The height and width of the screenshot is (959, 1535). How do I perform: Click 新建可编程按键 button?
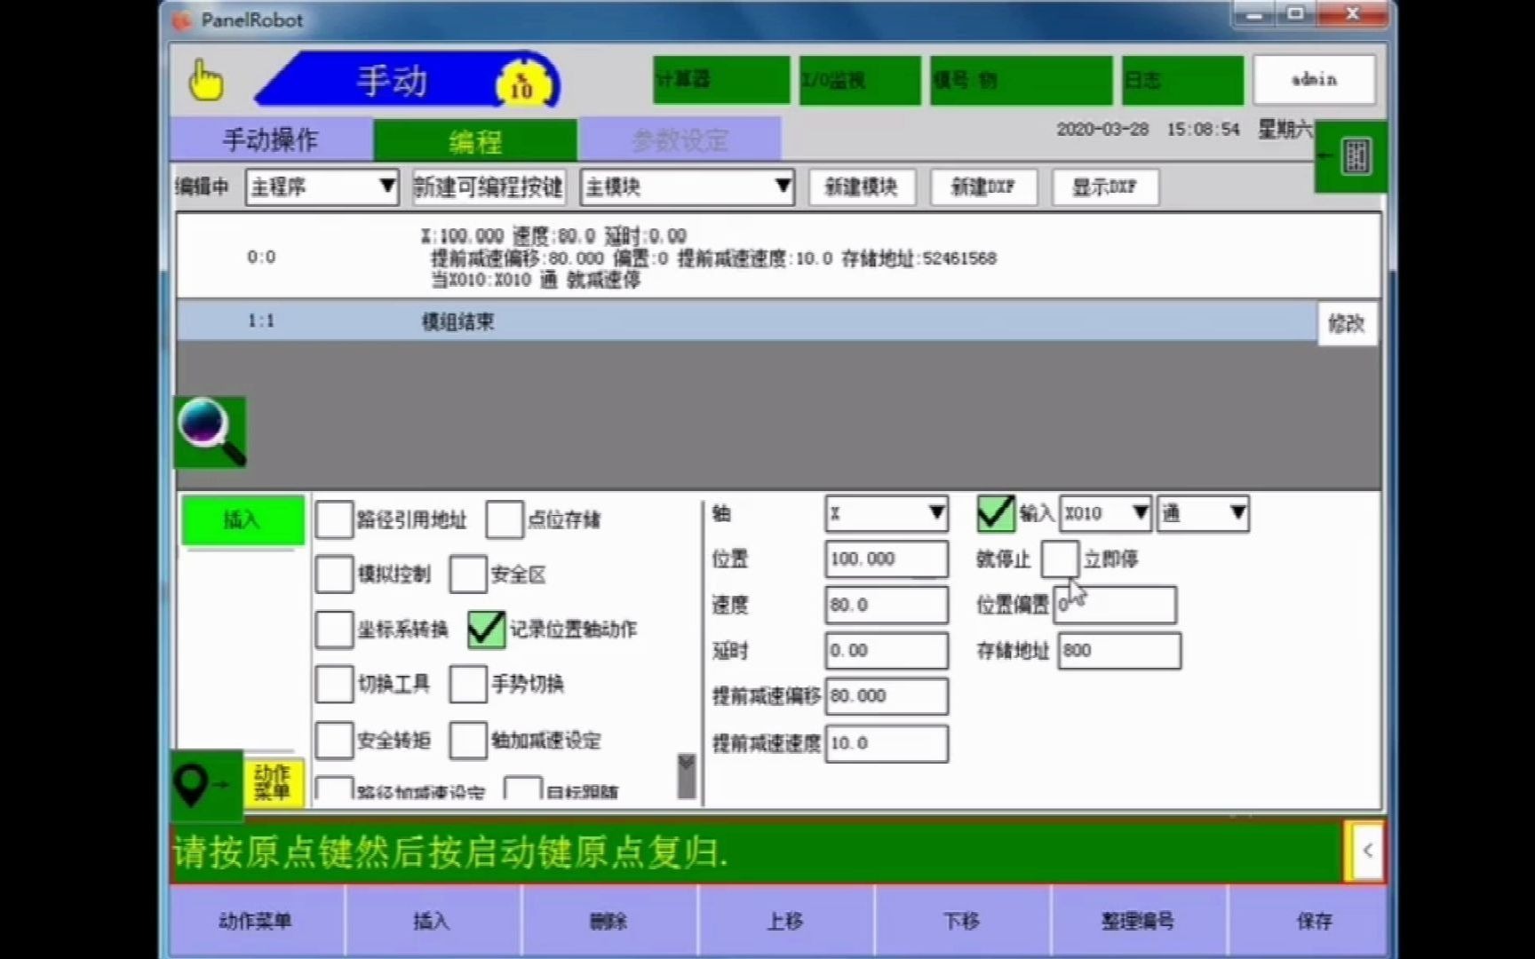489,186
